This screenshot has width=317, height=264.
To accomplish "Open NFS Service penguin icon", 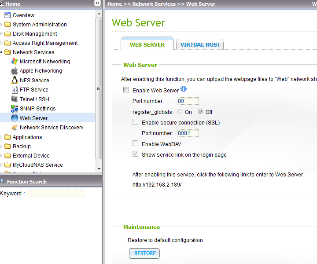I will [15, 81].
